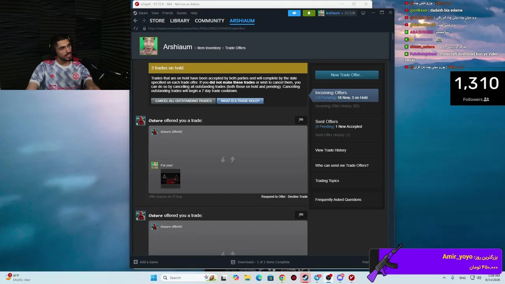Open Microsoft Store from the taskbar

pyautogui.click(x=270, y=278)
